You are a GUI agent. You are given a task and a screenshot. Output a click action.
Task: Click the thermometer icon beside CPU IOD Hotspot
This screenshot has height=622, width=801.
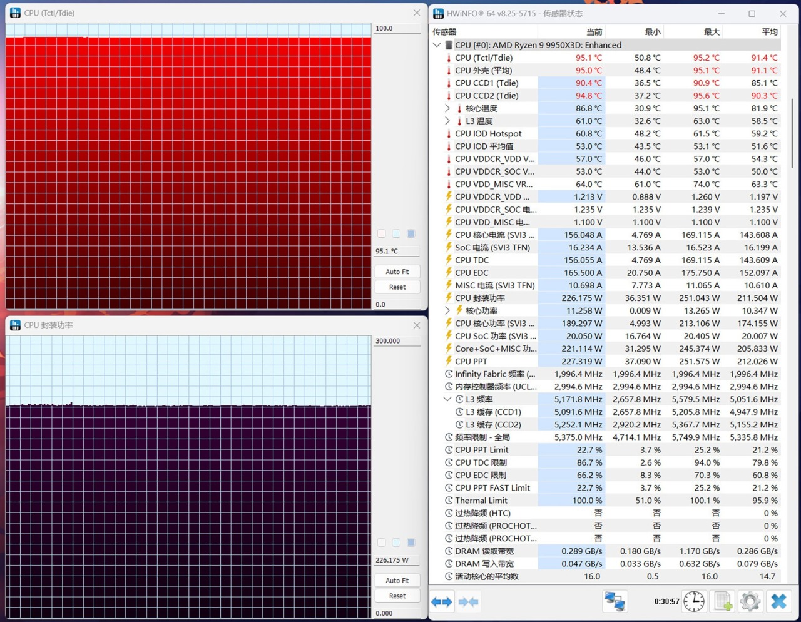click(x=448, y=133)
